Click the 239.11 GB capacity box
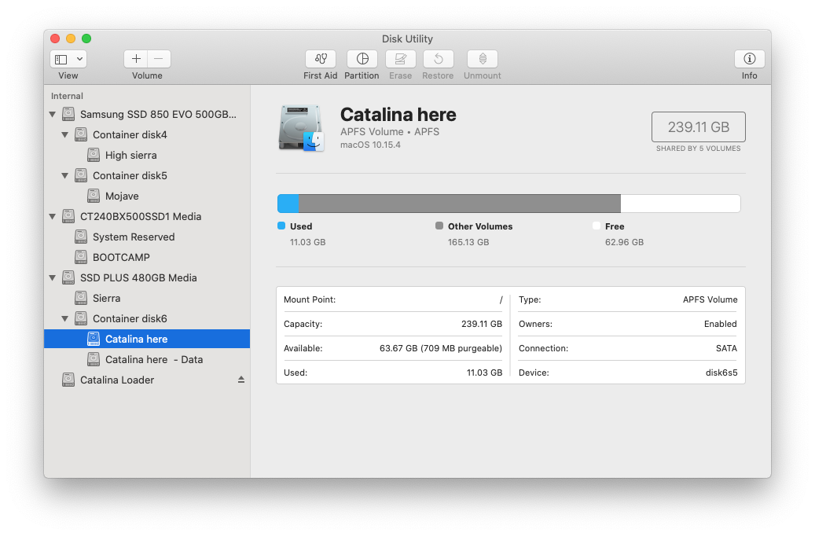The width and height of the screenshot is (815, 536). pos(698,127)
